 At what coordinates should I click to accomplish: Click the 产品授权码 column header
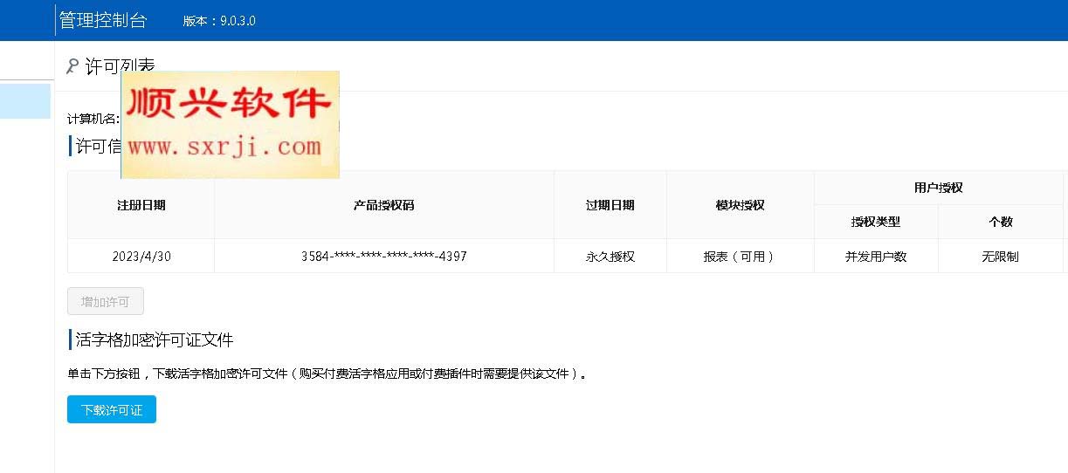[383, 205]
